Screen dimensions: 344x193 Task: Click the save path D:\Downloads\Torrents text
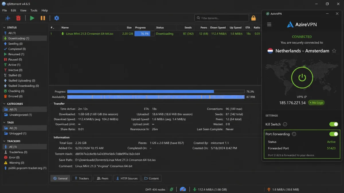[116, 160]
